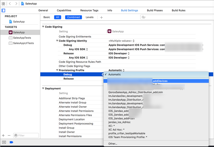Select Combined view mode
The height and width of the screenshot is (147, 214).
tap(73, 17)
